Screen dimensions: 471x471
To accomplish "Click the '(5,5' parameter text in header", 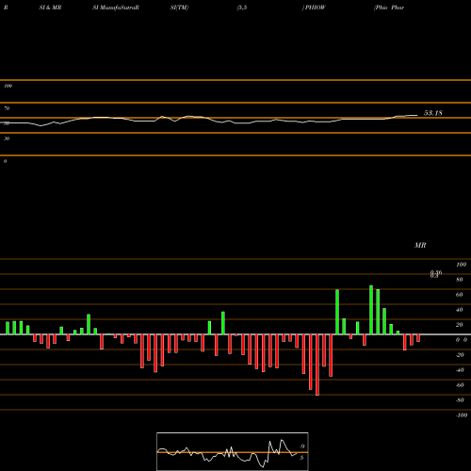I will (242, 8).
